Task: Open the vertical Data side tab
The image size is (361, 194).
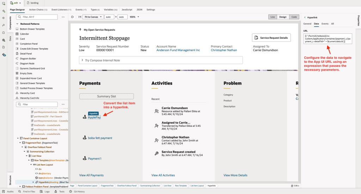Action: (x=10, y=38)
